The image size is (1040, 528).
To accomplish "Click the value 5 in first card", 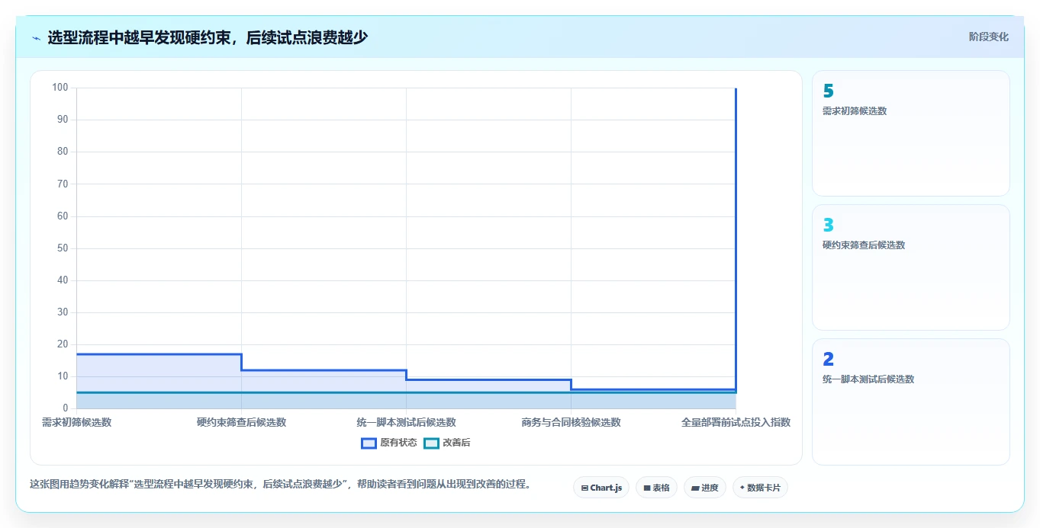I will [x=829, y=91].
